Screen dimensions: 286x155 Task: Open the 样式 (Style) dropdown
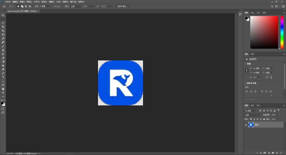tap(75, 6)
